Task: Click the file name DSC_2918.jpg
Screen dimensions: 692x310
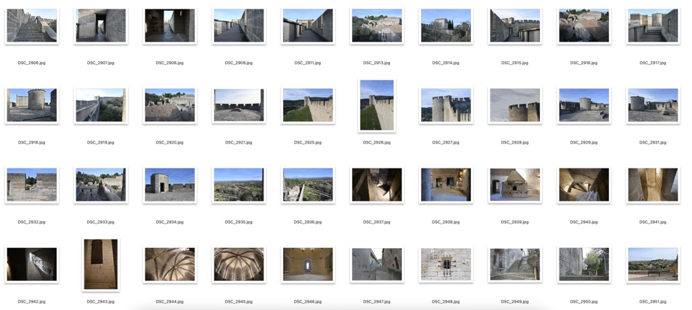Action: point(31,143)
